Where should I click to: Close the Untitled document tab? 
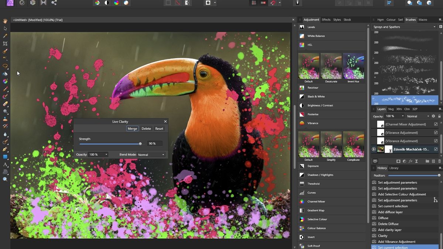click(x=293, y=20)
